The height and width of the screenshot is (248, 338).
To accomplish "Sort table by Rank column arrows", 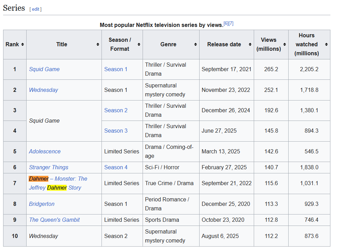I will [22, 45].
